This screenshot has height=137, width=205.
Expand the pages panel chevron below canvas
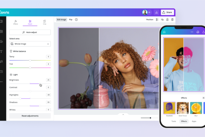coord(123,115)
